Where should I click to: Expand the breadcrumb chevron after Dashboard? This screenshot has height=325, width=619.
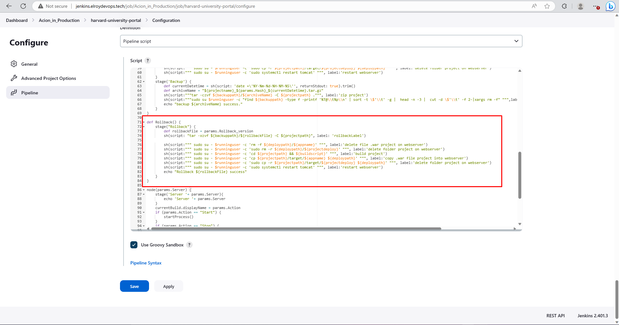click(33, 20)
